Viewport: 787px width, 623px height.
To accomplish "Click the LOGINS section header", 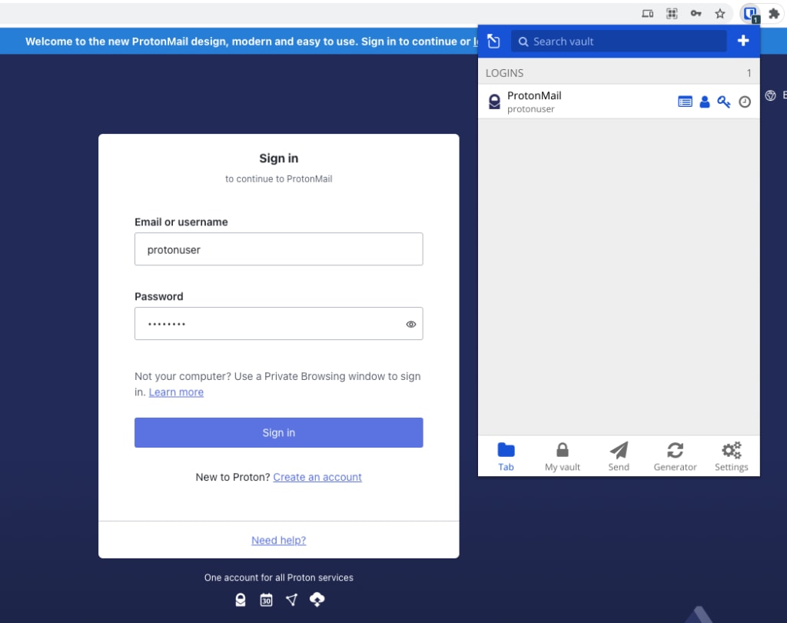I will 619,73.
